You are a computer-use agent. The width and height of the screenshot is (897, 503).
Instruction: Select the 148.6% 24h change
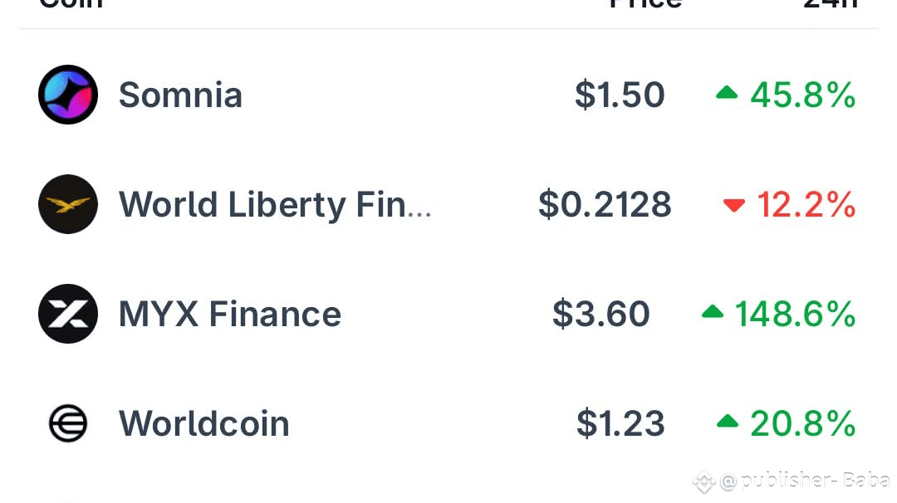[x=795, y=314]
